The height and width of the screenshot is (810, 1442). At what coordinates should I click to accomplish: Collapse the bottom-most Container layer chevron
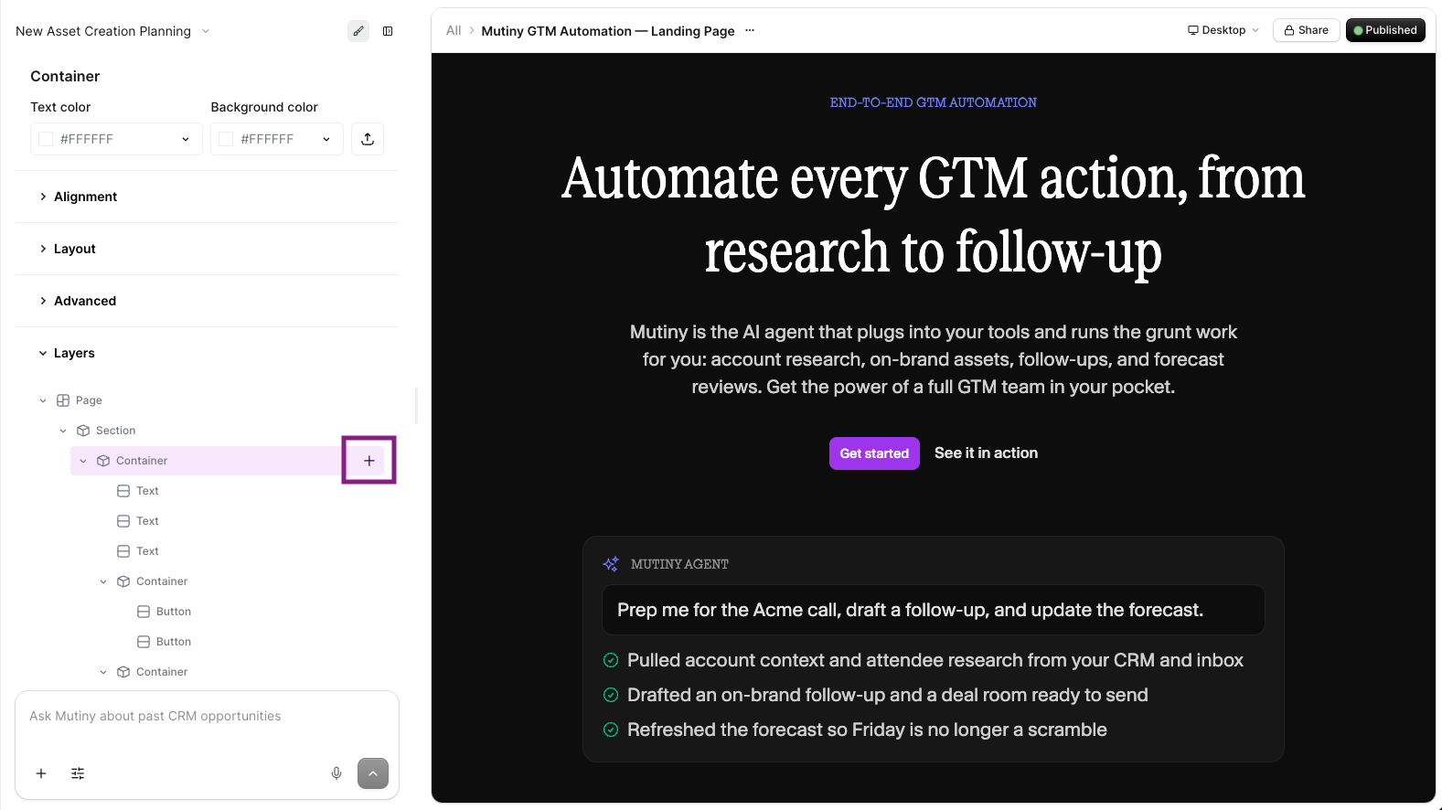(x=103, y=672)
